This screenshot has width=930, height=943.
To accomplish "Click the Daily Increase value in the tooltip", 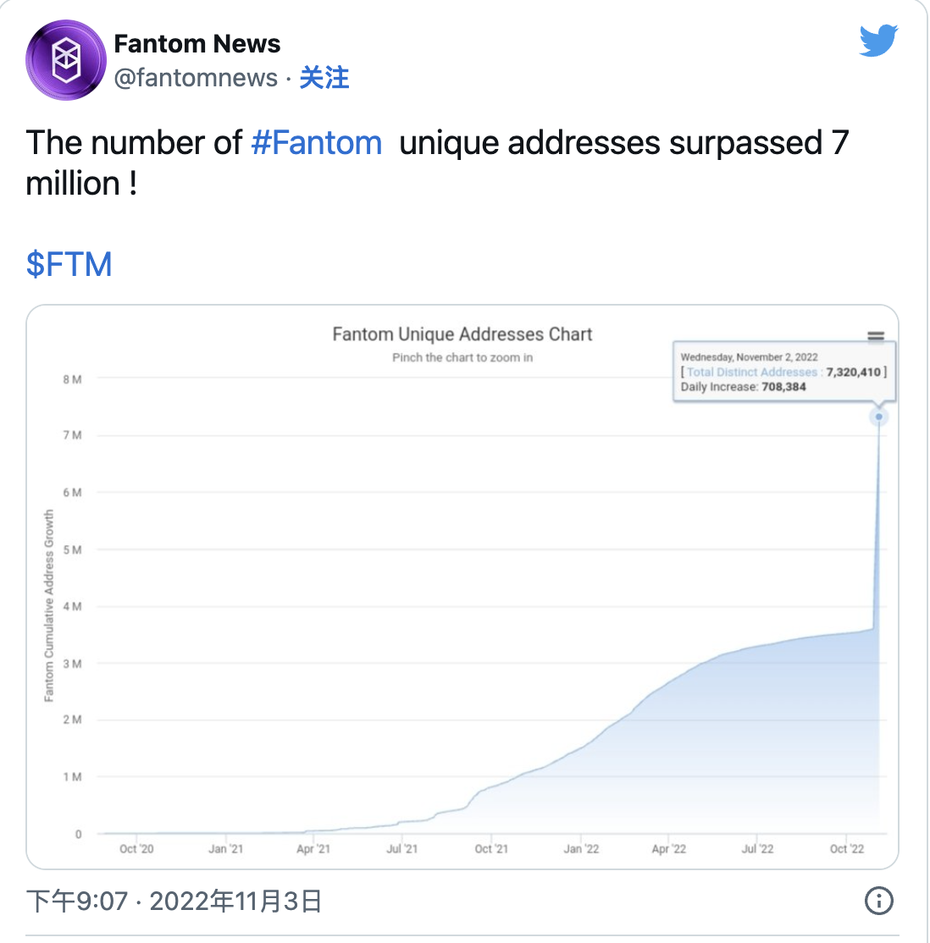I will click(783, 387).
